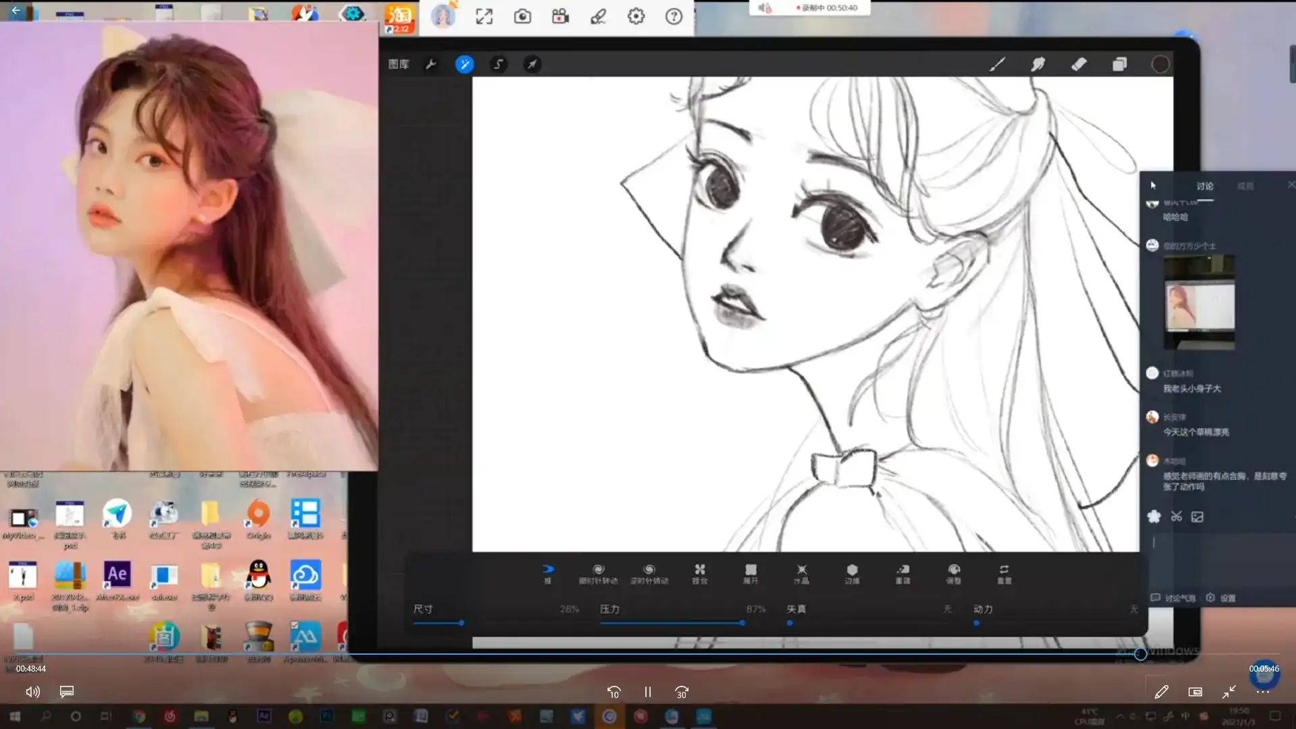The height and width of the screenshot is (729, 1296).
Task: Mute the video volume speaker
Action: tap(32, 692)
